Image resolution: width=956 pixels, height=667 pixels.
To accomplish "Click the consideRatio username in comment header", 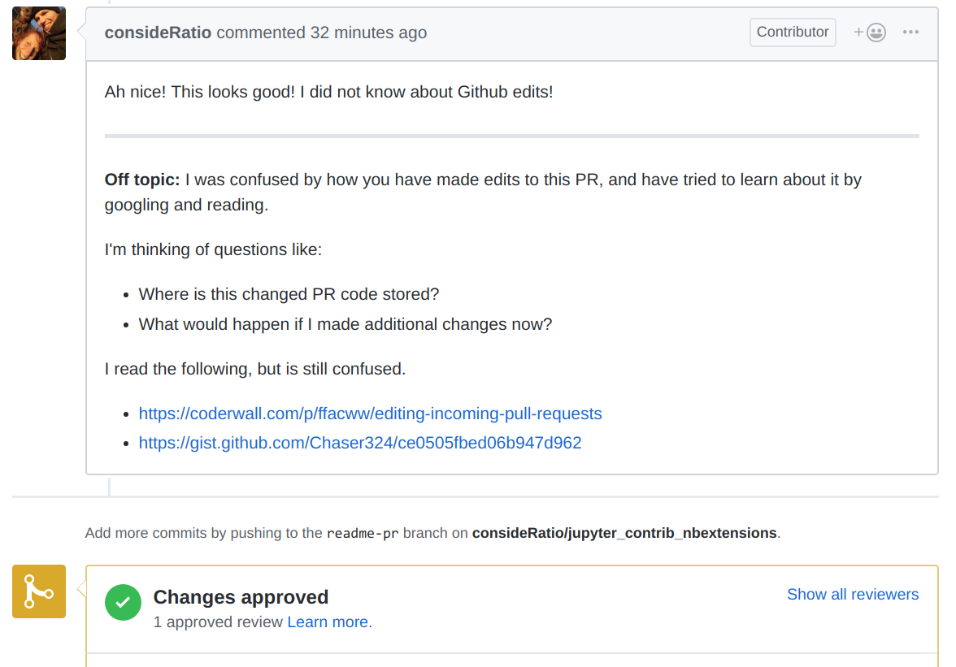I will tap(158, 32).
